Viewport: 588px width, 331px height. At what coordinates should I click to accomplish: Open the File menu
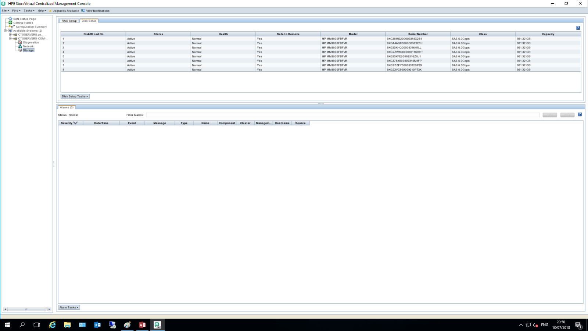click(x=5, y=11)
